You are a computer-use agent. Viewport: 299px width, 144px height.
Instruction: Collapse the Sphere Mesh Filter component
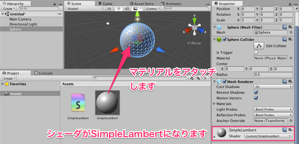click(214, 27)
